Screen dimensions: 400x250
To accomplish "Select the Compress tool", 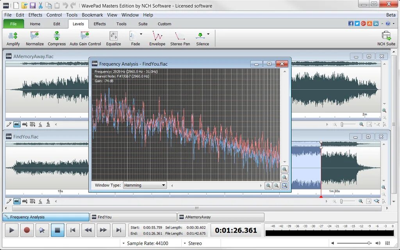I will tap(57, 39).
